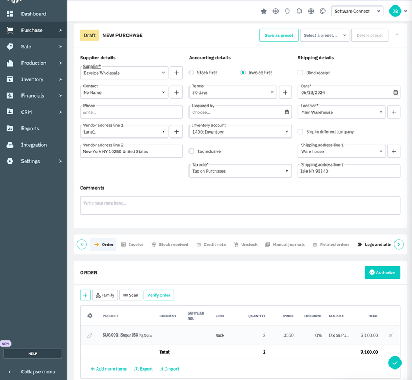This screenshot has height=380, width=412.
Task: Remove the Sugar line item with X
Action: [x=391, y=335]
